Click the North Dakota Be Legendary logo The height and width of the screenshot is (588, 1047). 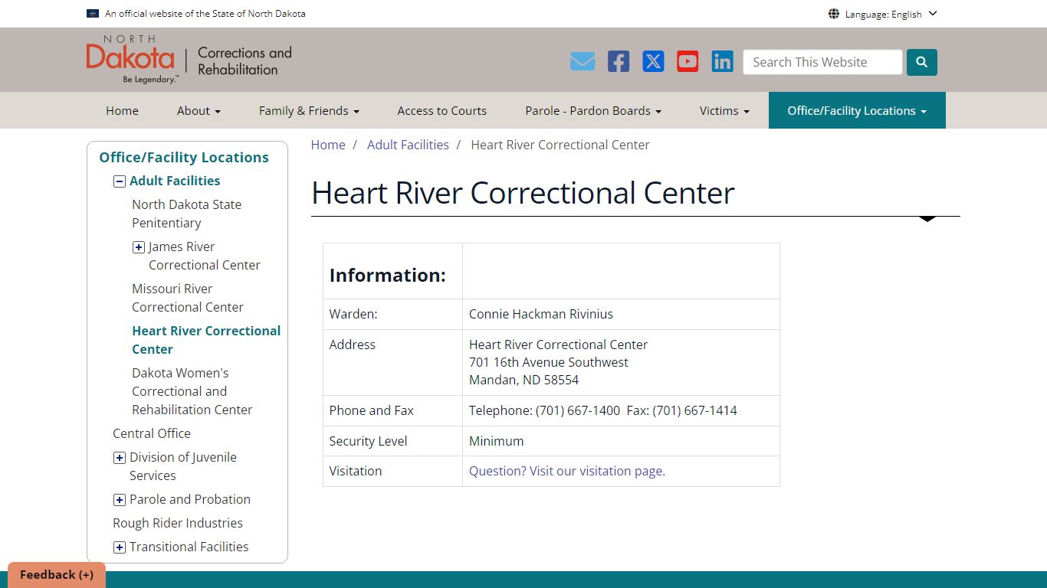point(131,60)
